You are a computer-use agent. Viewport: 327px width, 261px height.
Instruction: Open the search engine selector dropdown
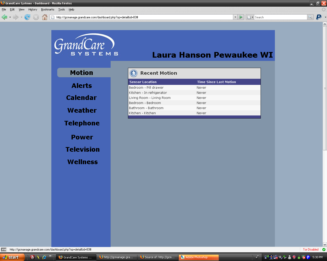pos(250,17)
